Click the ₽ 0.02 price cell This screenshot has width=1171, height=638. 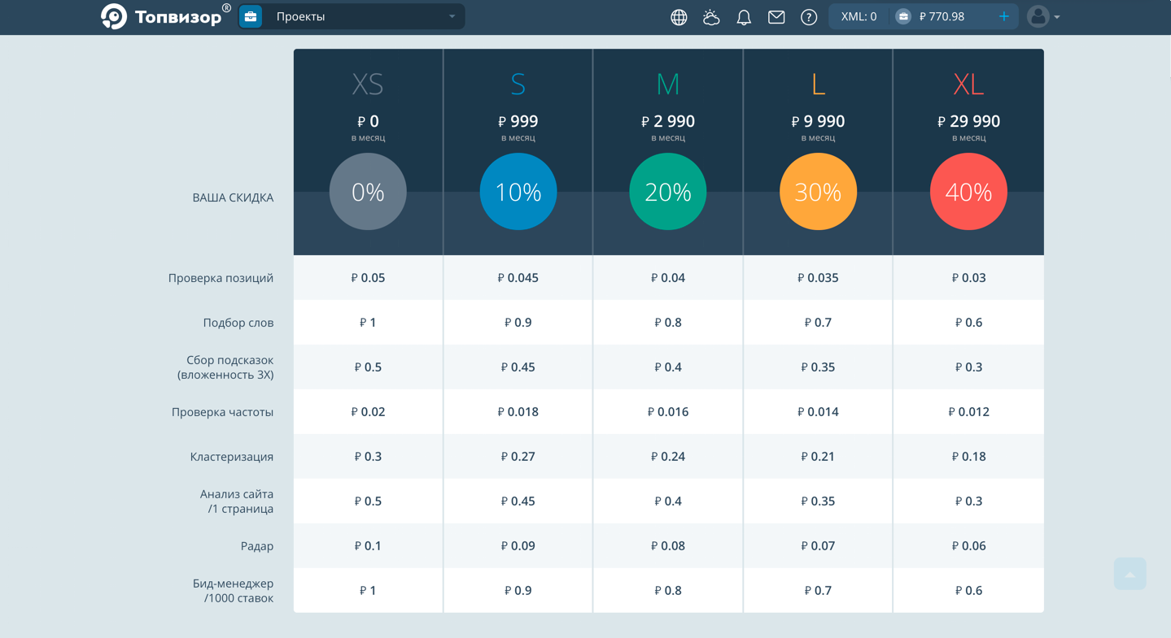tap(368, 412)
